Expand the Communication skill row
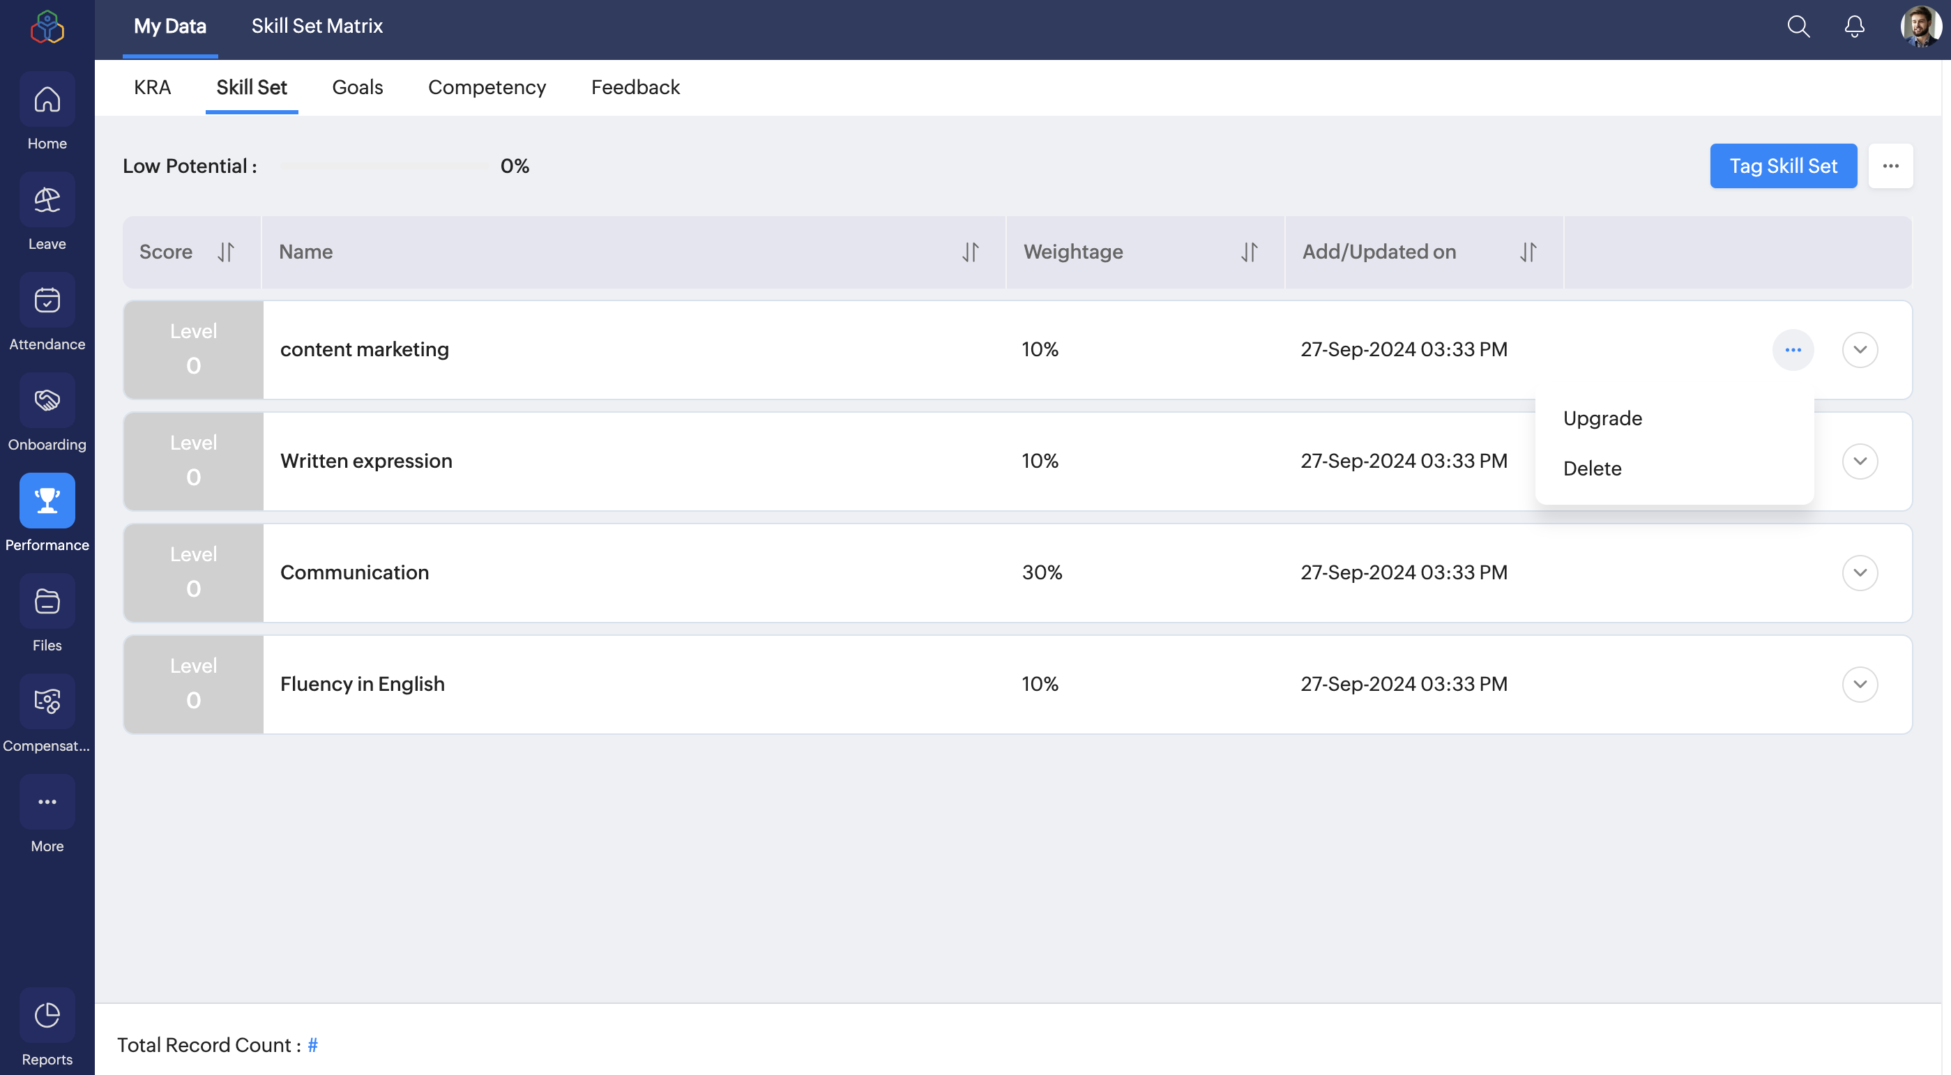1951x1075 pixels. pyautogui.click(x=1860, y=573)
